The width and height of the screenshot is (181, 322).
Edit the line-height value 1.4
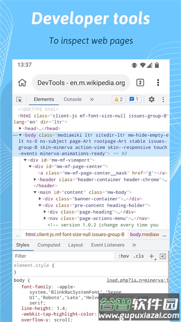tap(61, 308)
